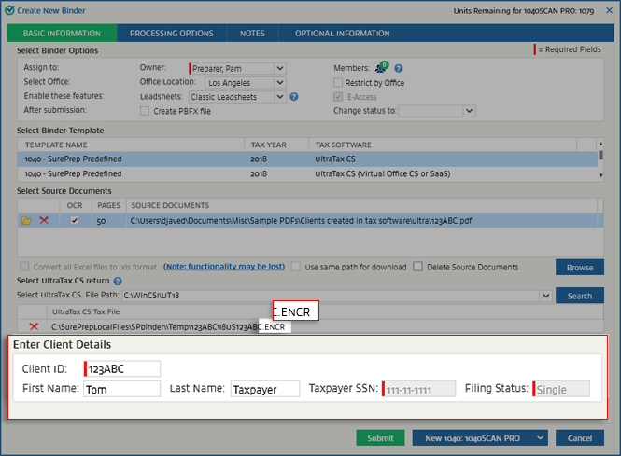The height and width of the screenshot is (456, 621).
Task: Enable Restrict by Office checkbox
Action: point(339,82)
